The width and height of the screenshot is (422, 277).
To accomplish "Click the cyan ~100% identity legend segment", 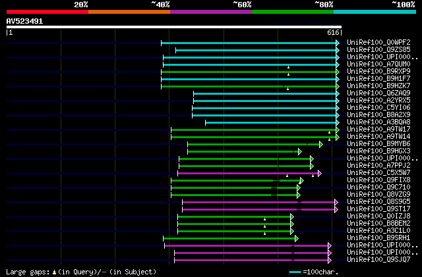I will pyautogui.click(x=375, y=12).
